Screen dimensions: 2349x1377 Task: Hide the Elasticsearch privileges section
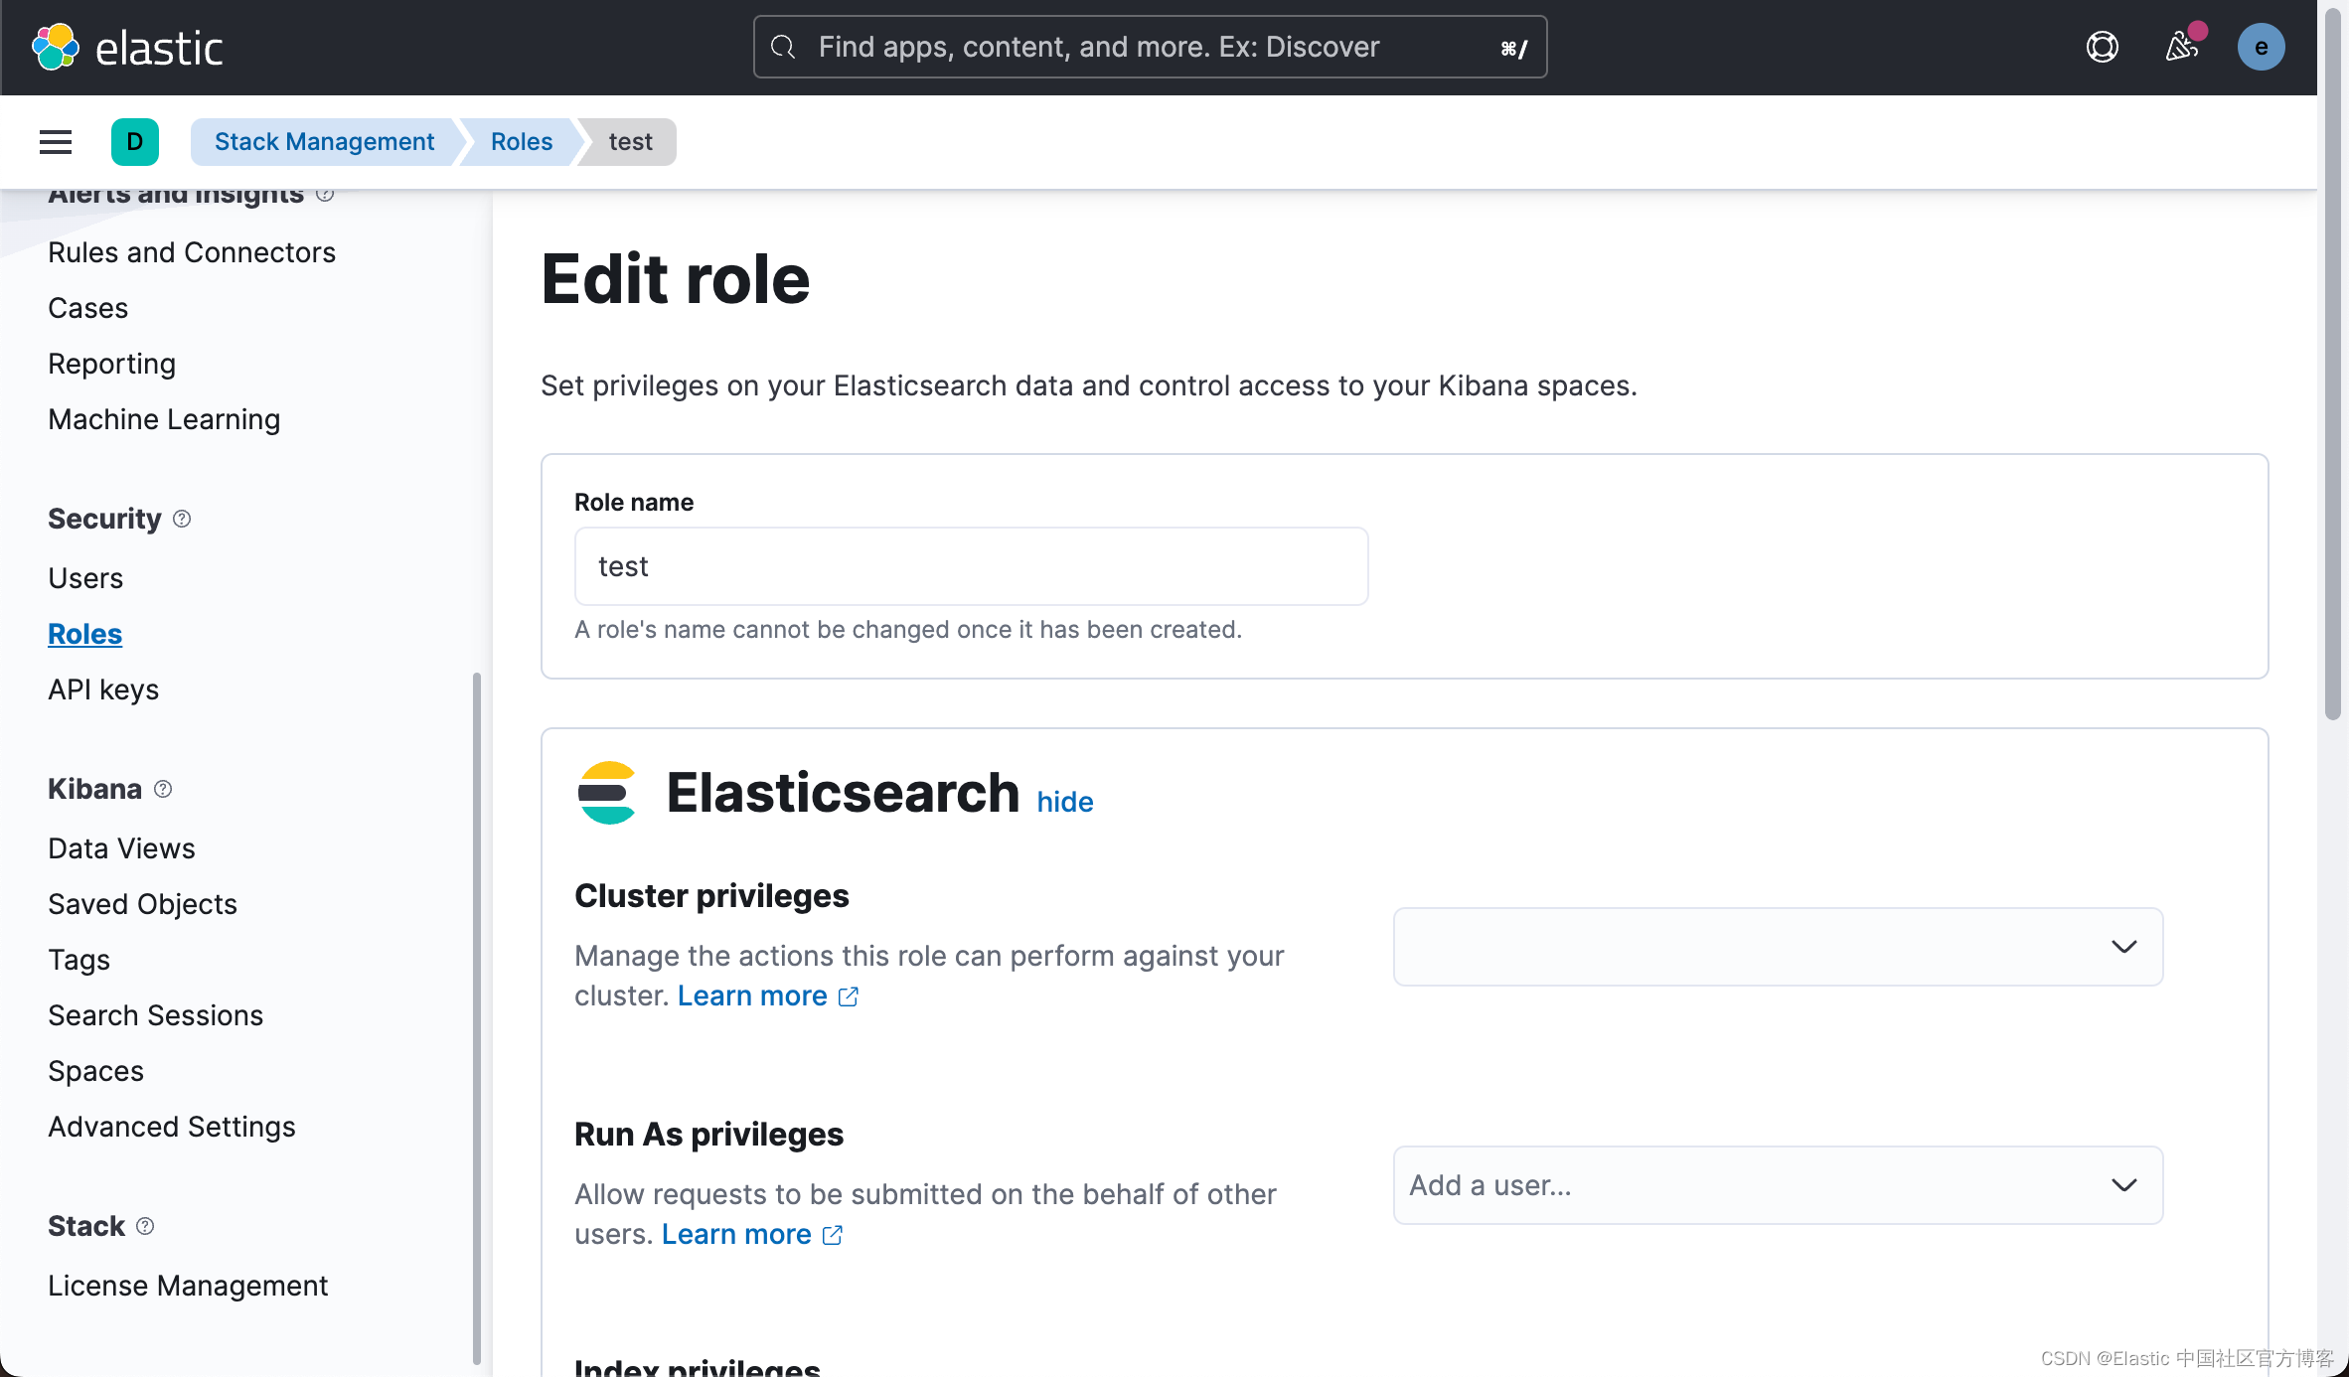coord(1064,801)
